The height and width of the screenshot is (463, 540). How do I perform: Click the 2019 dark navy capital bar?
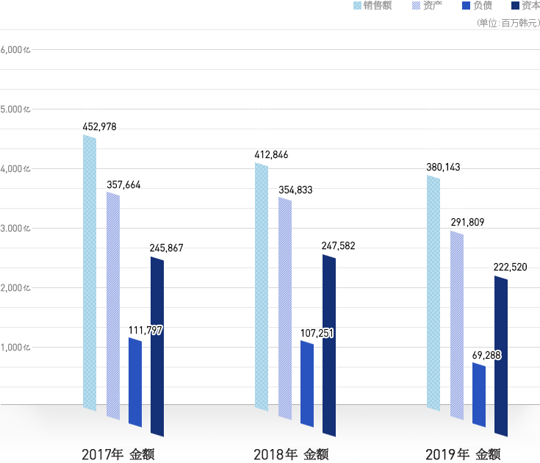(501, 356)
